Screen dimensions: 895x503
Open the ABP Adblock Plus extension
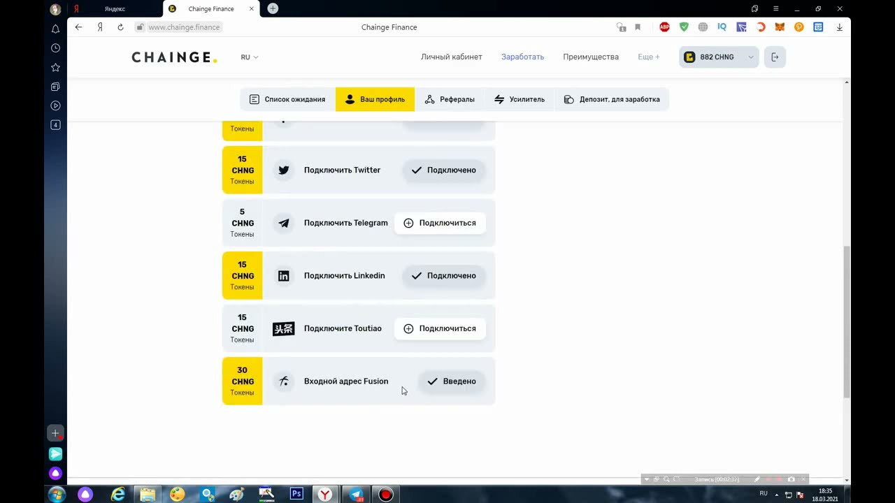pos(665,27)
